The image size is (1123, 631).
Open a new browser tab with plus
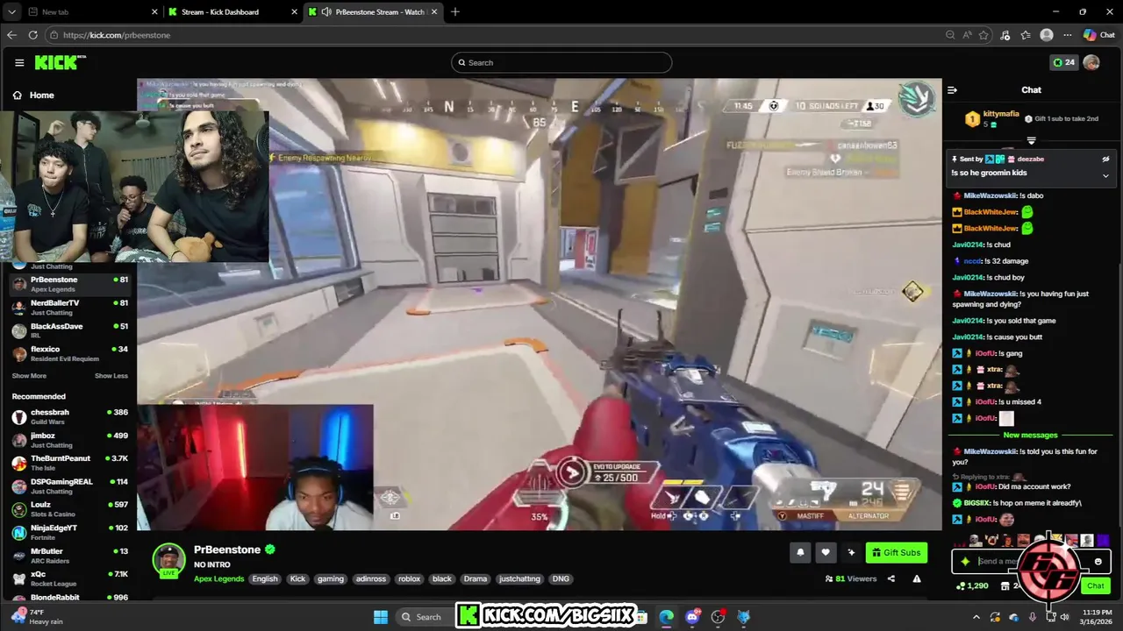(x=454, y=12)
